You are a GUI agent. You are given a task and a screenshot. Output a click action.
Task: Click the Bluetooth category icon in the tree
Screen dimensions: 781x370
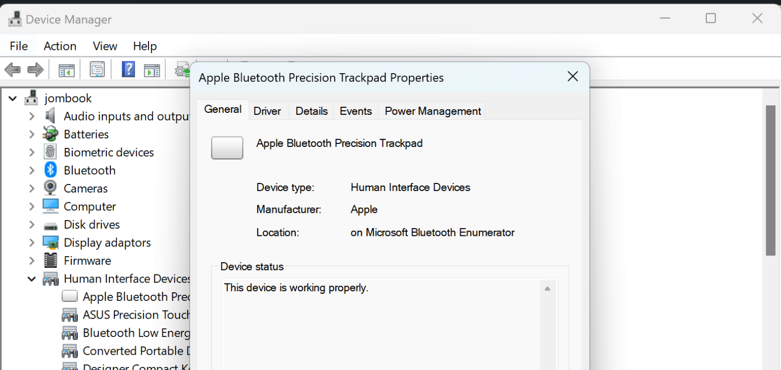click(50, 170)
